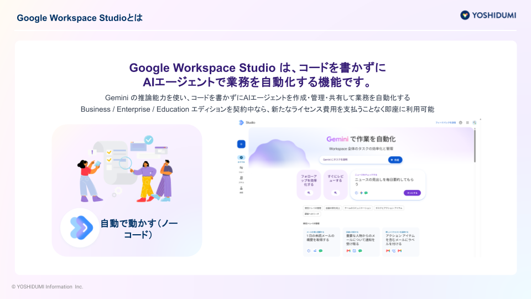Open the ニュースの見出しを毎日要約 card

pos(387,185)
